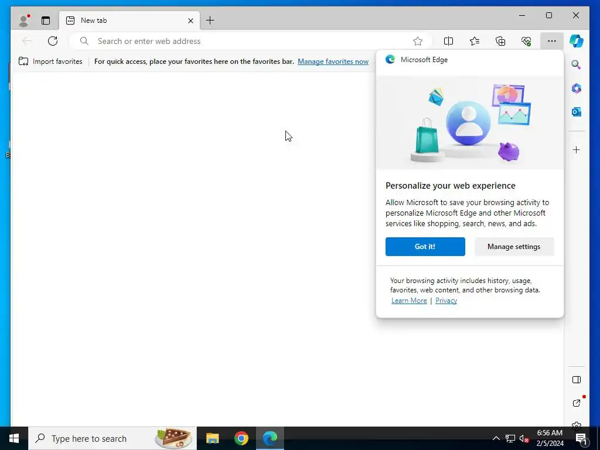The width and height of the screenshot is (600, 450).
Task: Click the back navigation arrow
Action: tap(27, 41)
